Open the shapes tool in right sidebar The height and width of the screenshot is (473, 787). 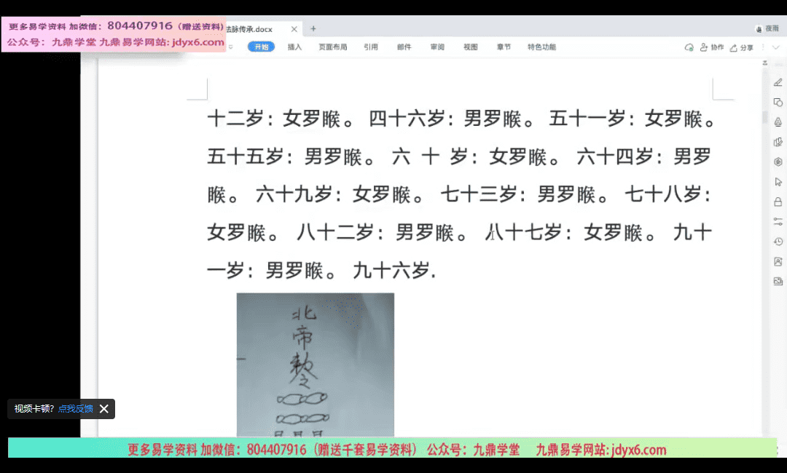tap(778, 103)
